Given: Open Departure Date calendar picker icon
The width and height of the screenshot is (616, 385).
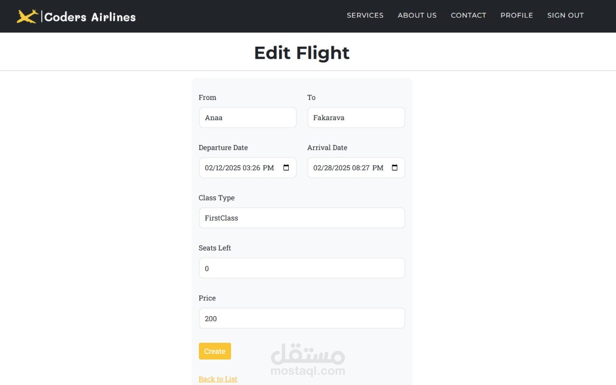Looking at the screenshot, I should click(x=286, y=168).
